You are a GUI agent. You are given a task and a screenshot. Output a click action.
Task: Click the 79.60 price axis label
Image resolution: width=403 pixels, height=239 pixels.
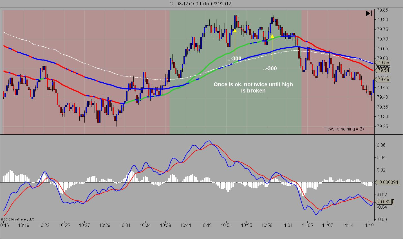click(x=382, y=58)
